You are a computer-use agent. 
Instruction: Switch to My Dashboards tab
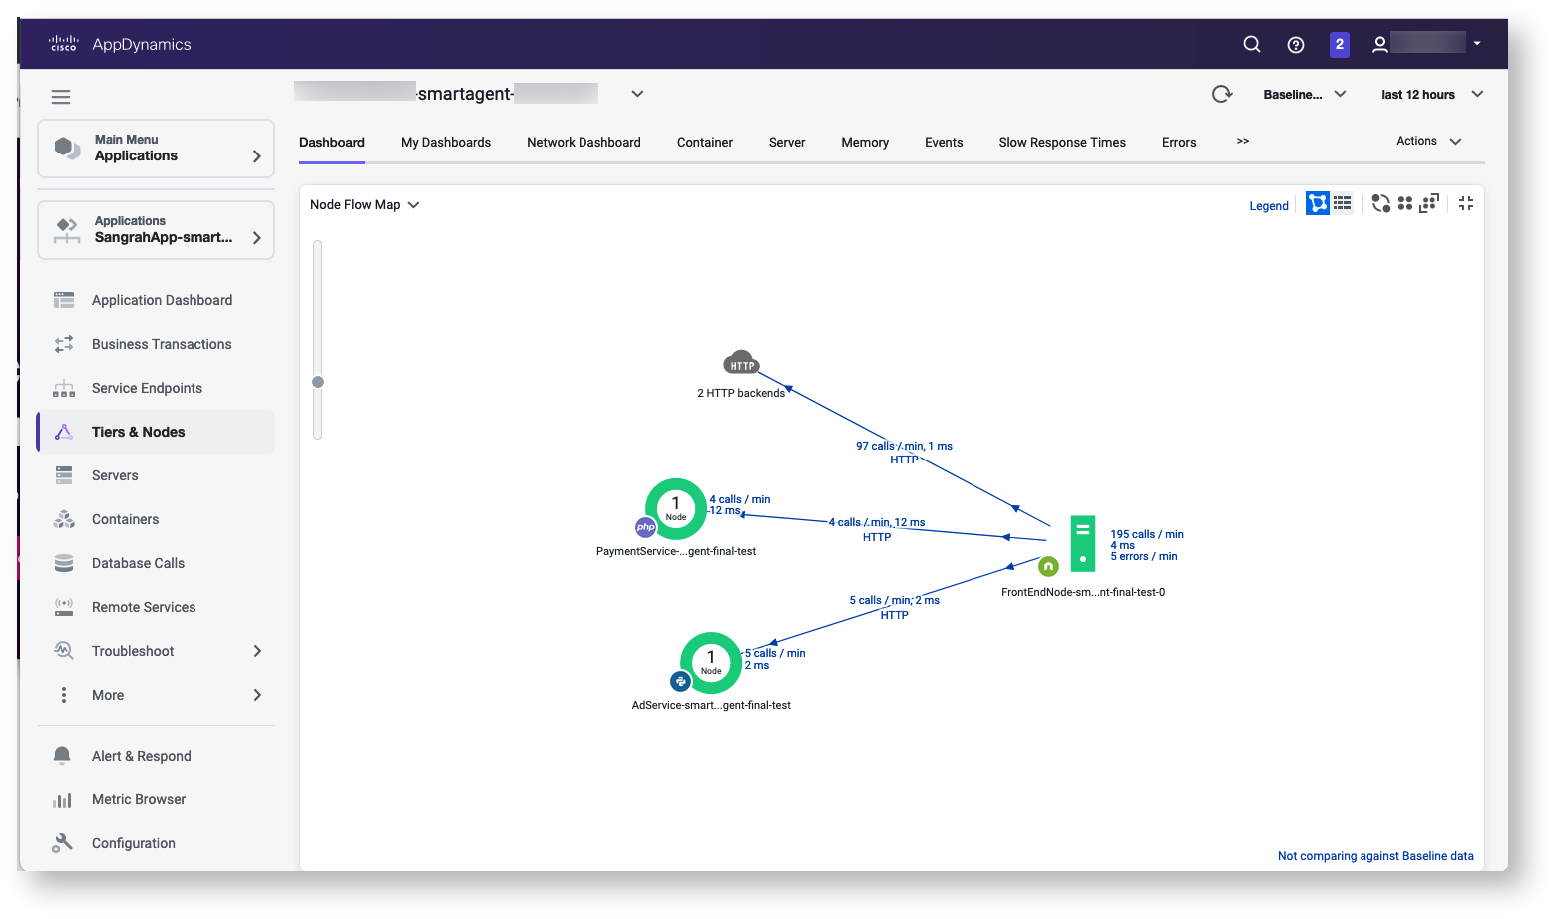point(446,142)
